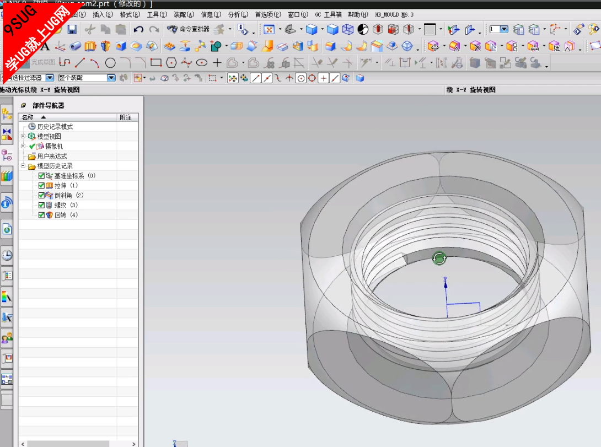Image resolution: width=601 pixels, height=447 pixels.
Task: Open dropdown arrow next to Move Face
Action: coord(444,46)
